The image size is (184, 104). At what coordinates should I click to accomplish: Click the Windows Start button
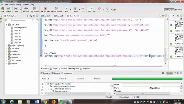coord(3,101)
